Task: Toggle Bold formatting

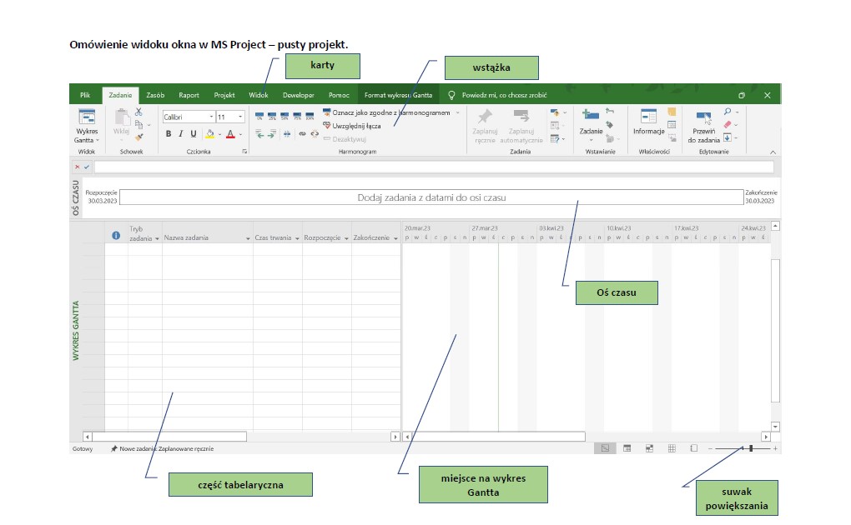Action: tap(169, 133)
